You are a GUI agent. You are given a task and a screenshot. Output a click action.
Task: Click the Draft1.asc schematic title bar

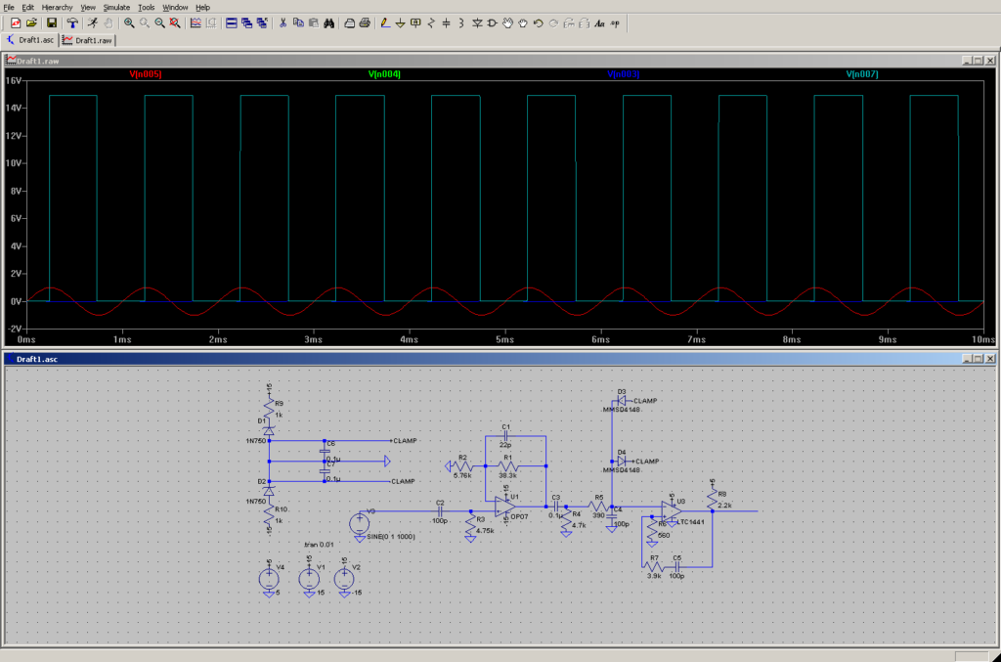(x=391, y=360)
